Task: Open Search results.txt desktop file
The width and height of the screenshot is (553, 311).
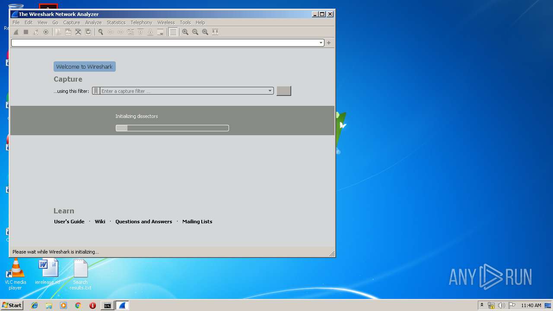Action: [x=80, y=275]
